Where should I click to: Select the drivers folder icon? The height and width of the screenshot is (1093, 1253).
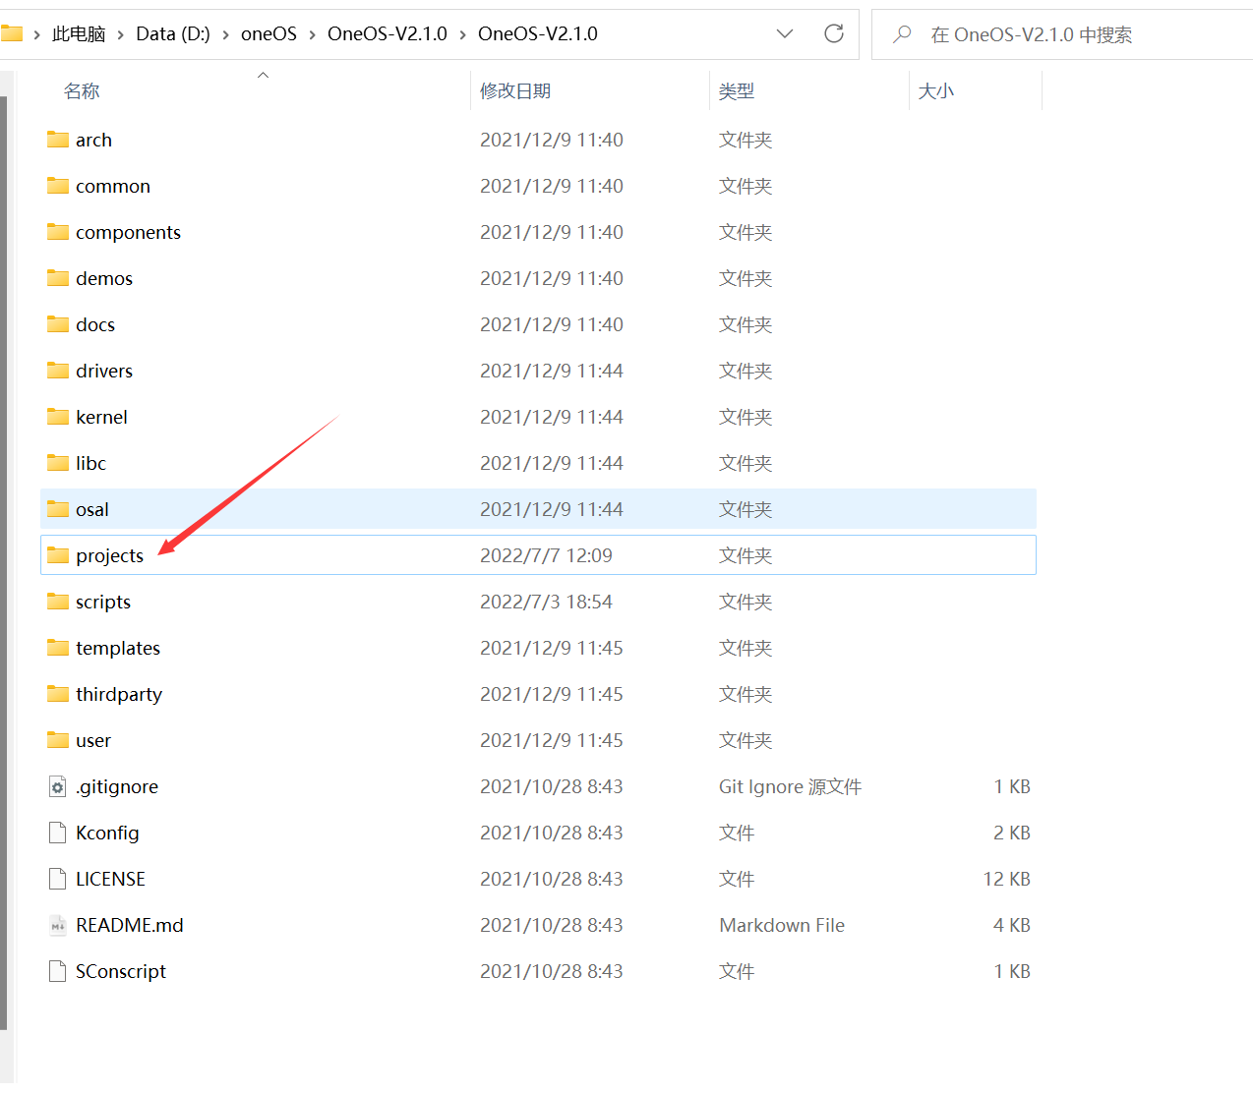pyautogui.click(x=58, y=371)
